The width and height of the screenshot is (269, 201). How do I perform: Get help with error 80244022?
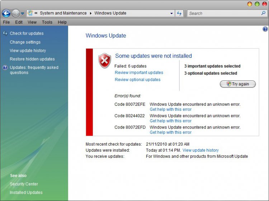pyautogui.click(x=170, y=121)
